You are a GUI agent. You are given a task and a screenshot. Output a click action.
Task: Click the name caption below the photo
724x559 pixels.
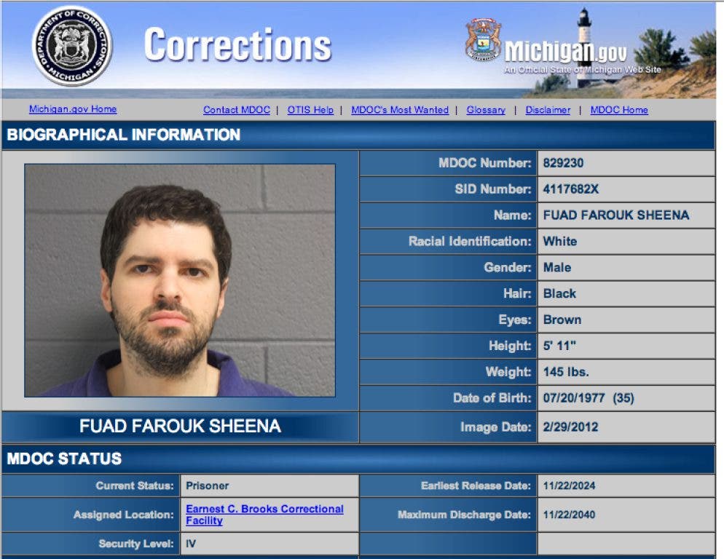(180, 426)
